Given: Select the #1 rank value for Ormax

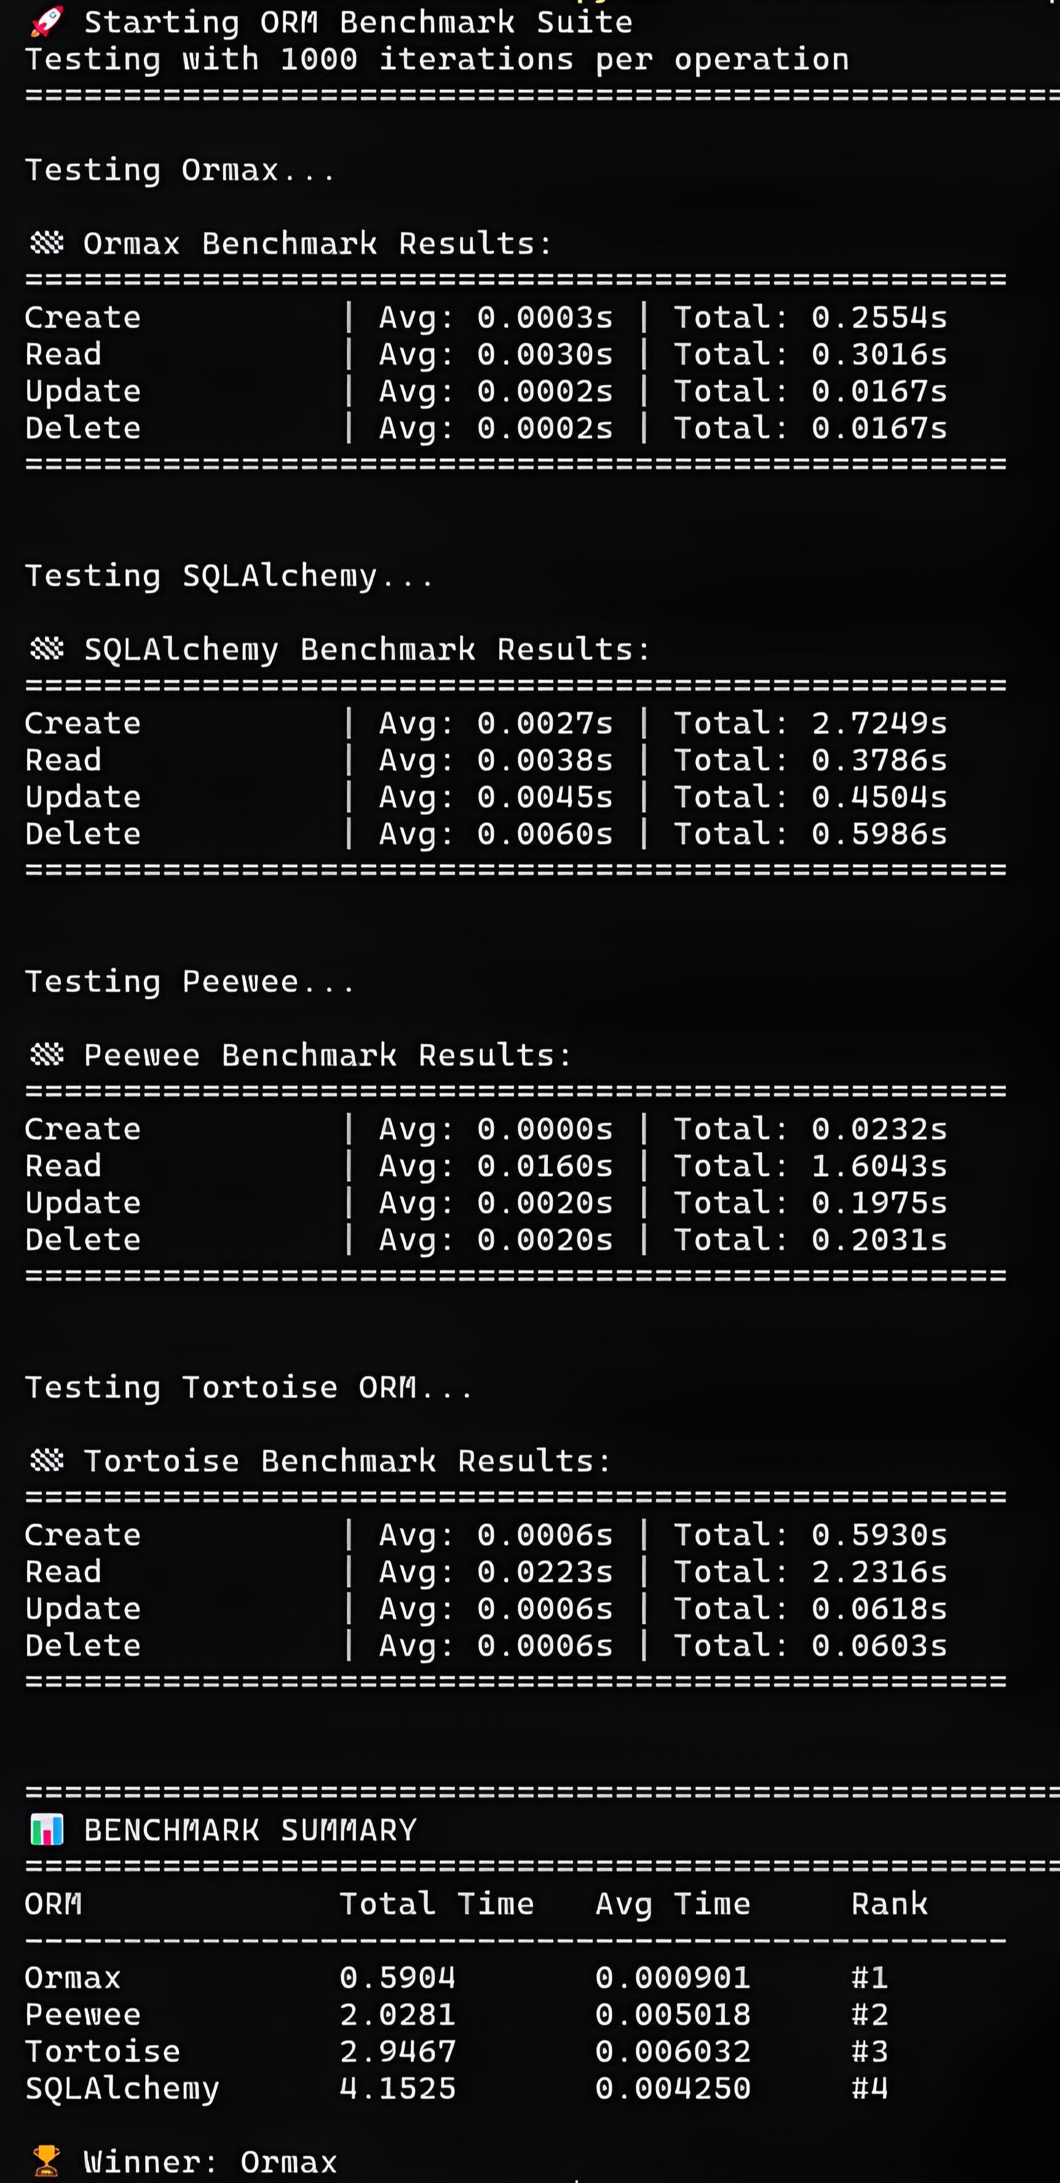Looking at the screenshot, I should (869, 1978).
